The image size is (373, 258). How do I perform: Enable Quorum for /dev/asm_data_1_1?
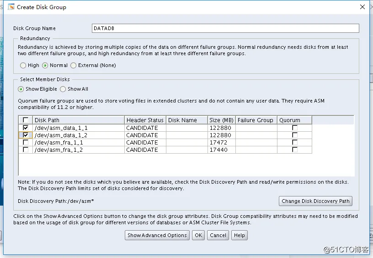[x=295, y=128]
